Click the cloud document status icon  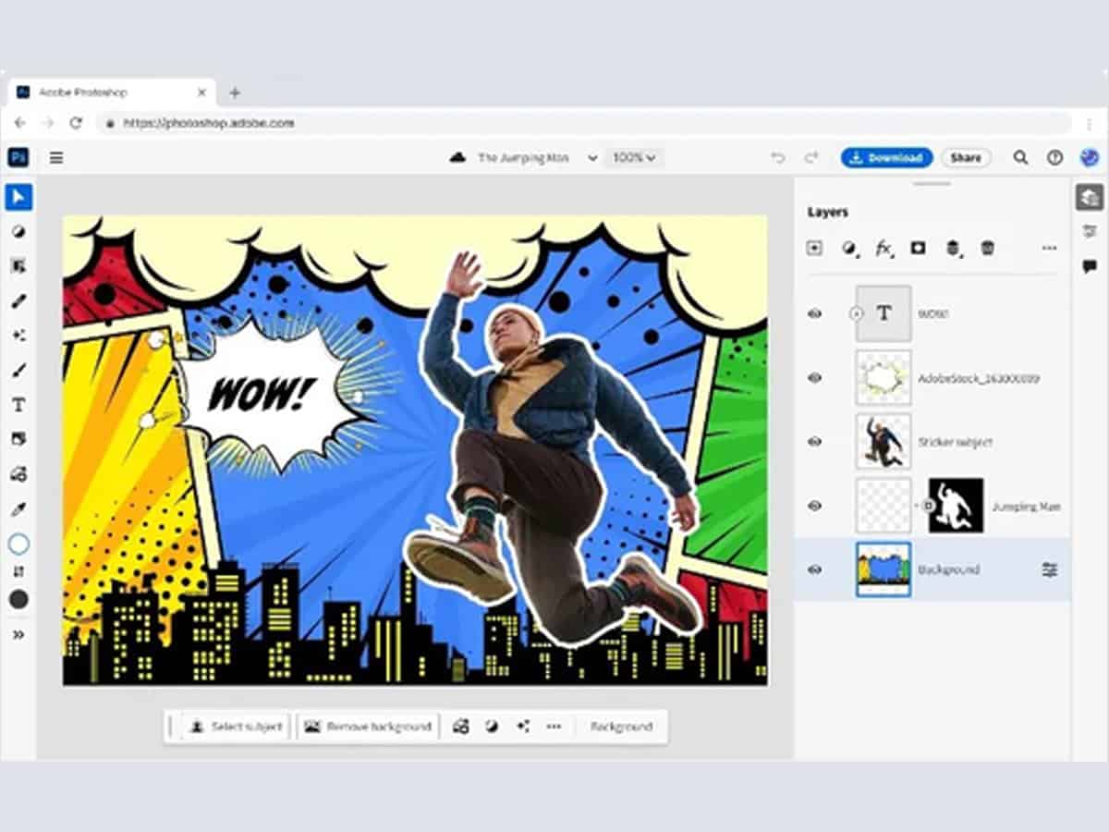click(457, 157)
